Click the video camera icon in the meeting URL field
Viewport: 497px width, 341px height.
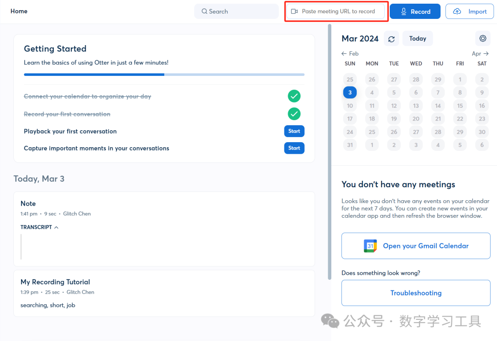[295, 12]
